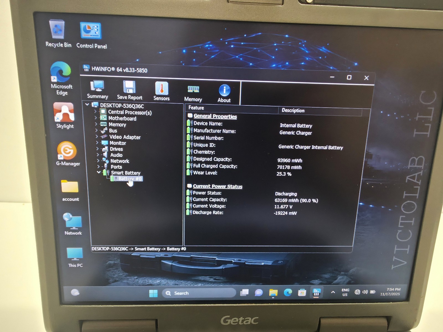This screenshot has height=332, width=443.
Task: Open This PC desktop icon
Action: (75, 258)
